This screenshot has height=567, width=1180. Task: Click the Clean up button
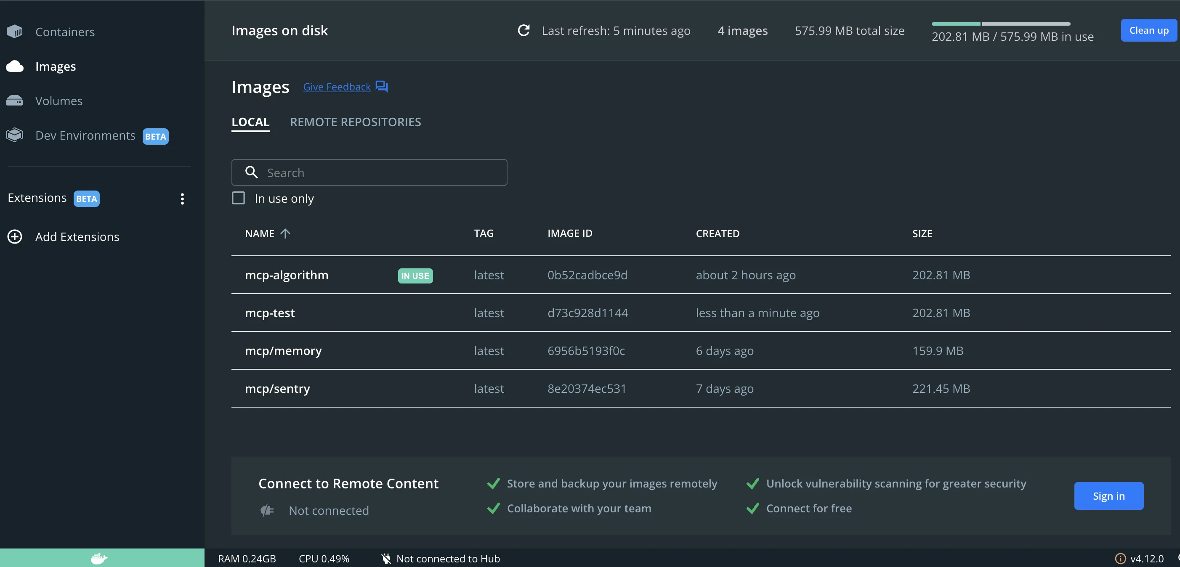(1149, 31)
